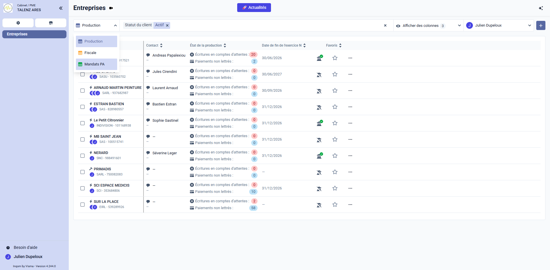This screenshot has width=550, height=270.
Task: Select the MB SAINT JEAN row checkbox
Action: 82,139
